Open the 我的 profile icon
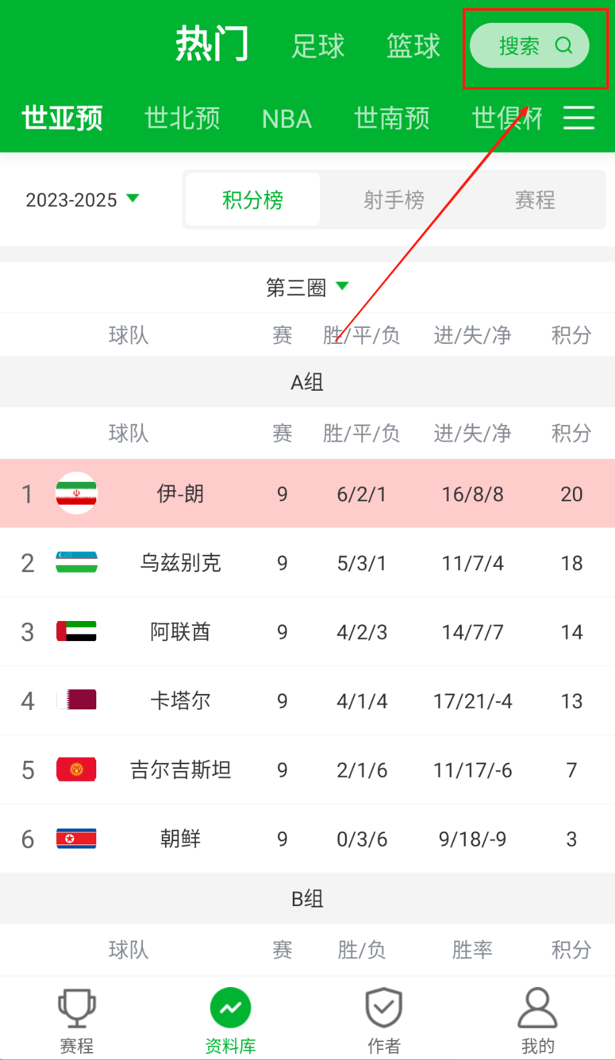Screen dimensions: 615x1060 point(537,1008)
